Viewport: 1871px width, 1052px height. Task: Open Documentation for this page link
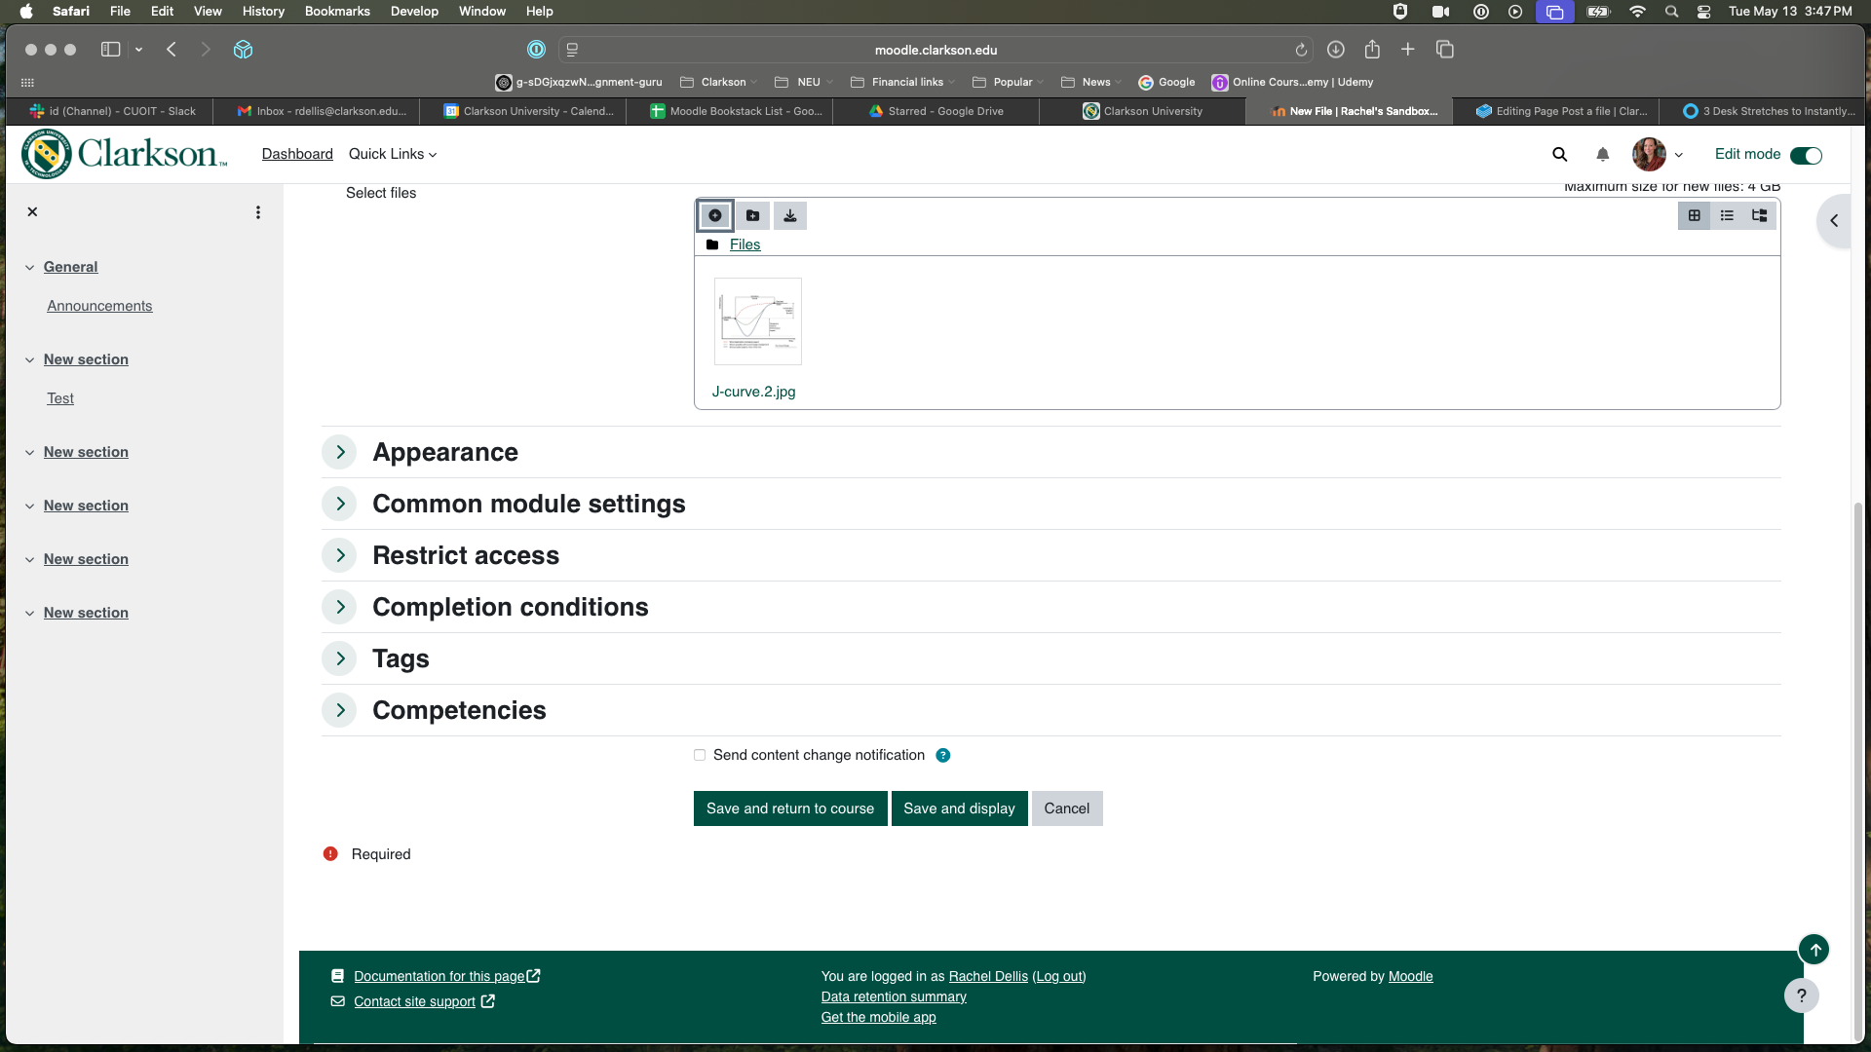click(438, 975)
